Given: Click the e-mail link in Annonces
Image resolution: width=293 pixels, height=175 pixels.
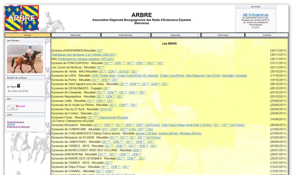Looking at the screenshot, I should 255,27.
